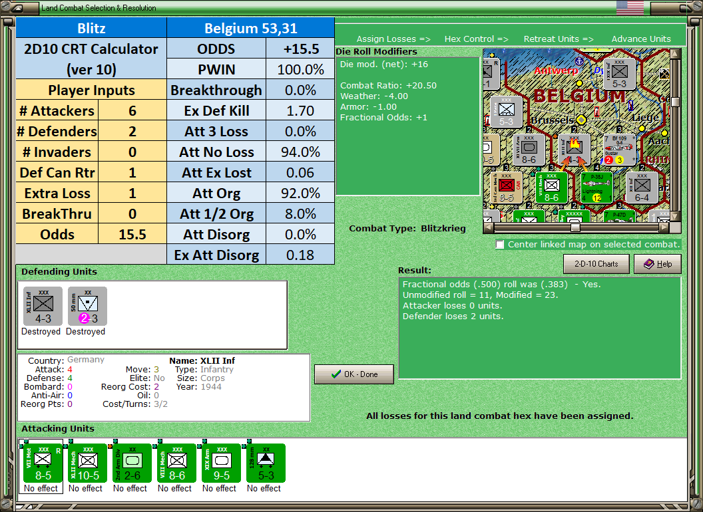Click the window system icon in title bar
Viewport: 703px width, 512px height.
tap(19, 7)
